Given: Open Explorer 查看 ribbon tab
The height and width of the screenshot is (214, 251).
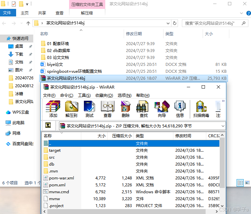Looking at the screenshot, I should [x=60, y=13].
